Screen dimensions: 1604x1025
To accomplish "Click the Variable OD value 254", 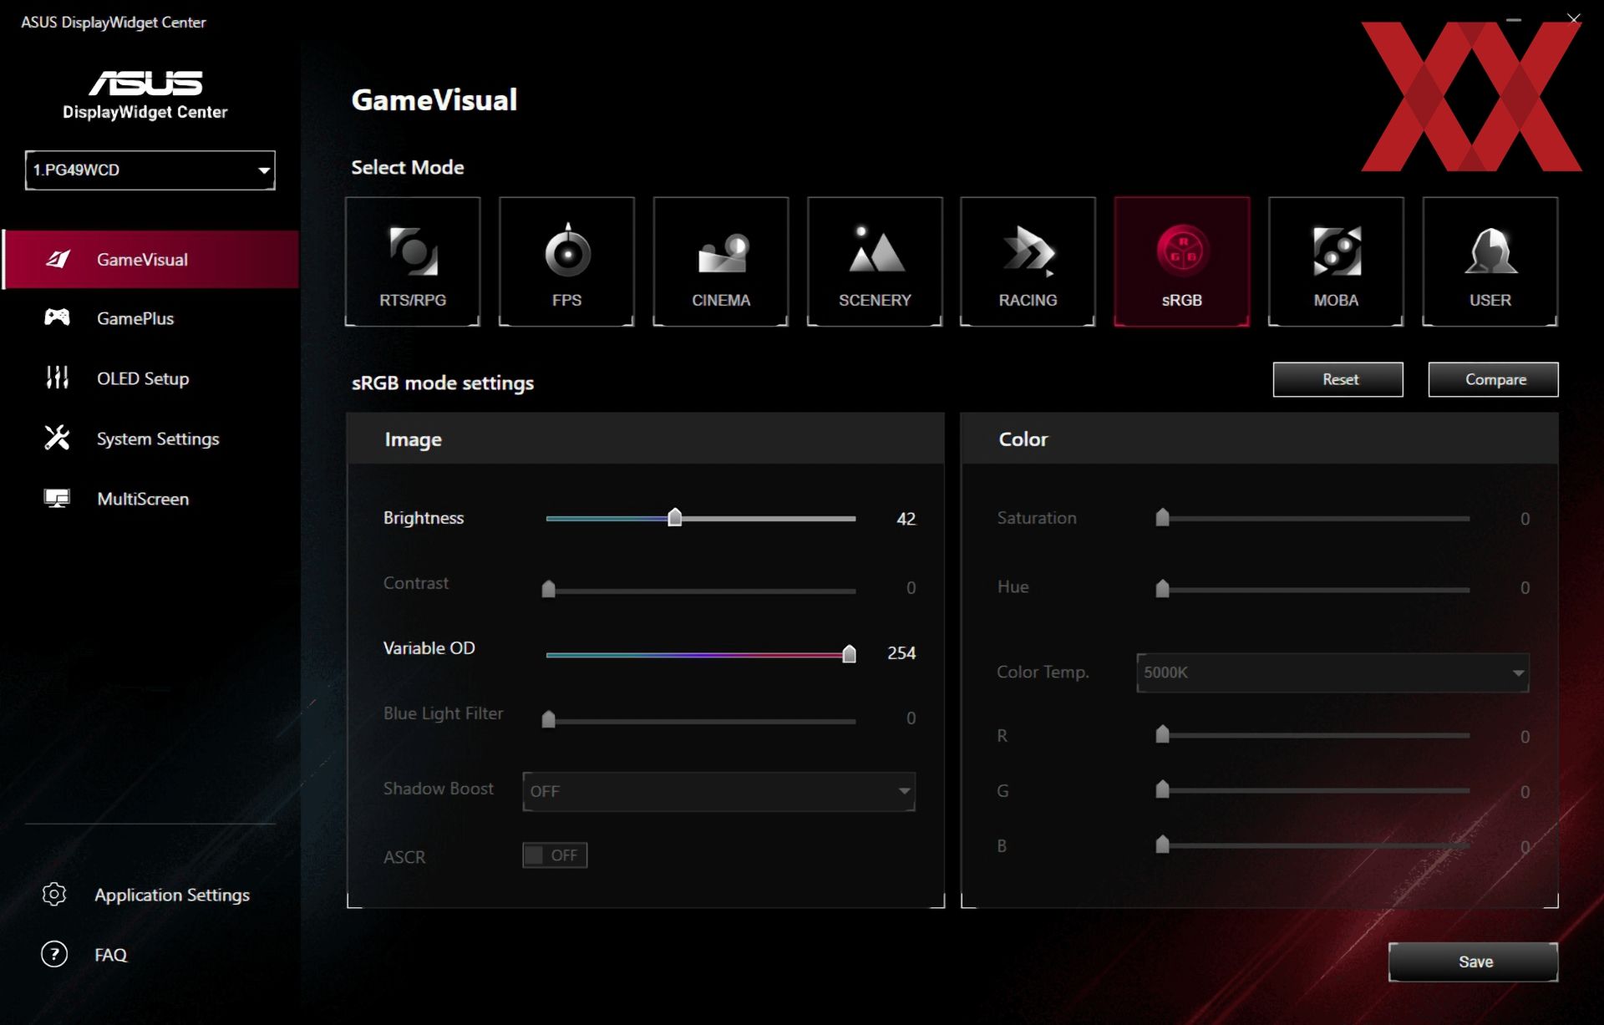I will [x=901, y=653].
